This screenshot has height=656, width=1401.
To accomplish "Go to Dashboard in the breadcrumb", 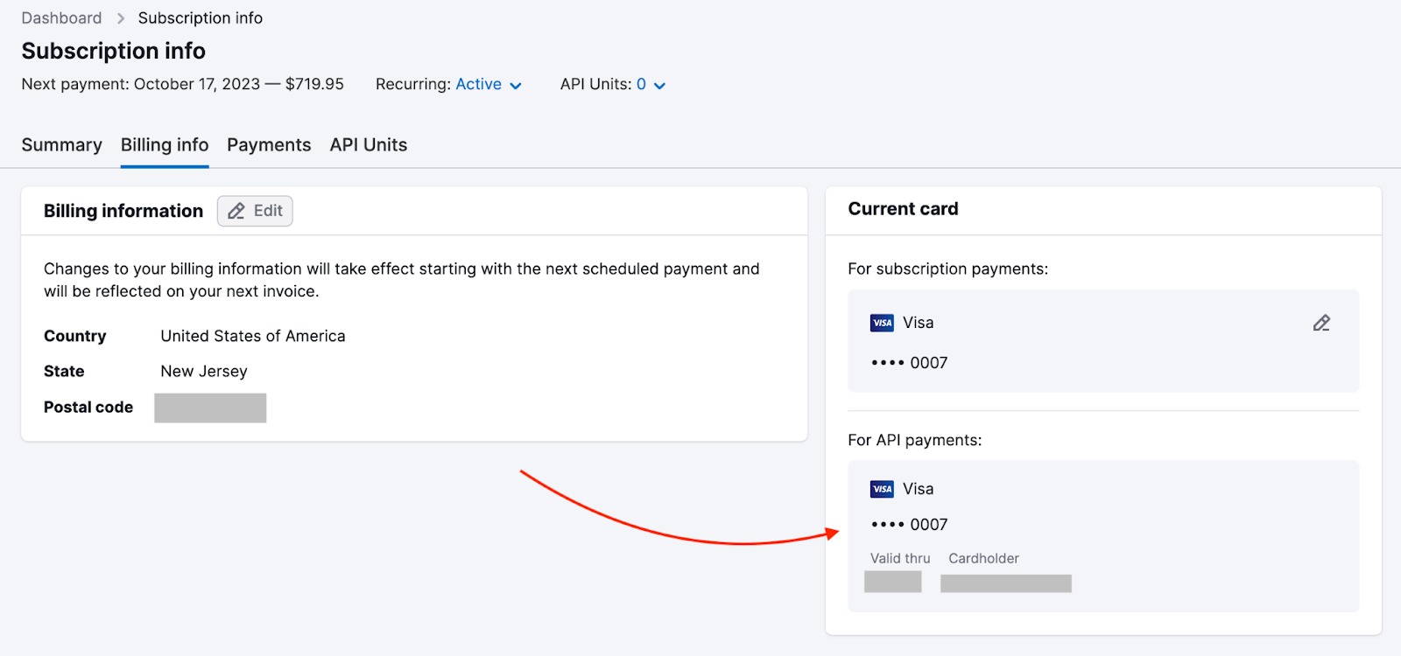I will (x=61, y=18).
